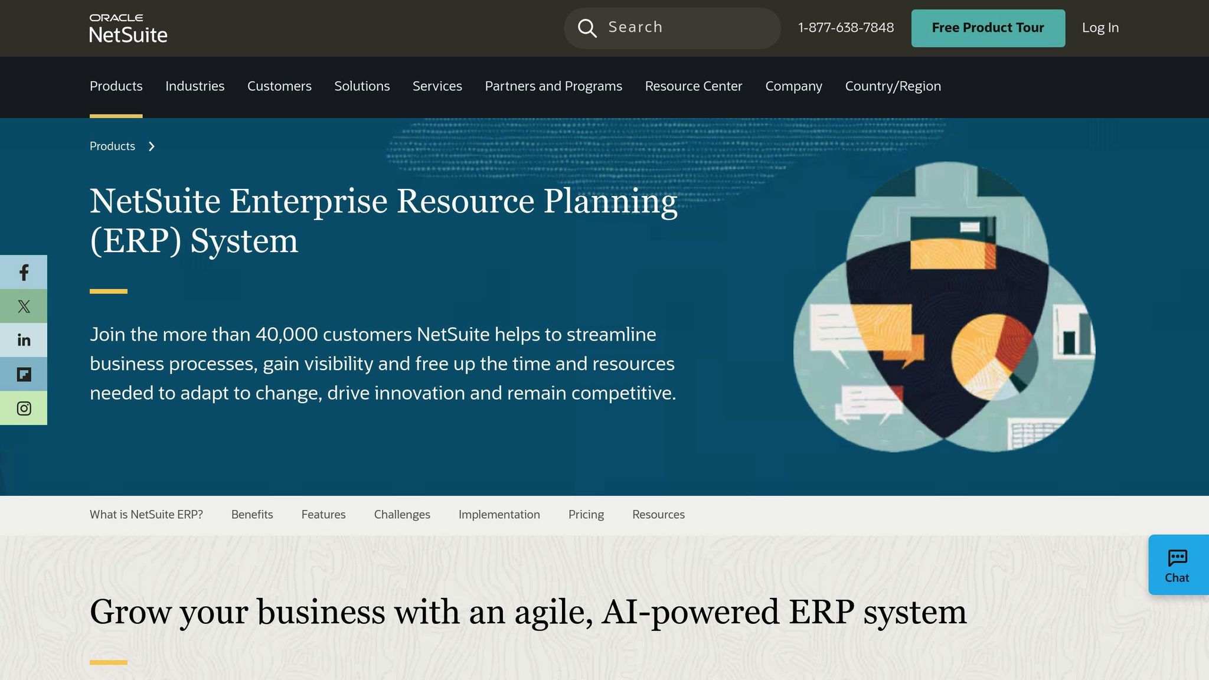The height and width of the screenshot is (680, 1209).
Task: Open the Solutions menu
Action: coord(362,86)
